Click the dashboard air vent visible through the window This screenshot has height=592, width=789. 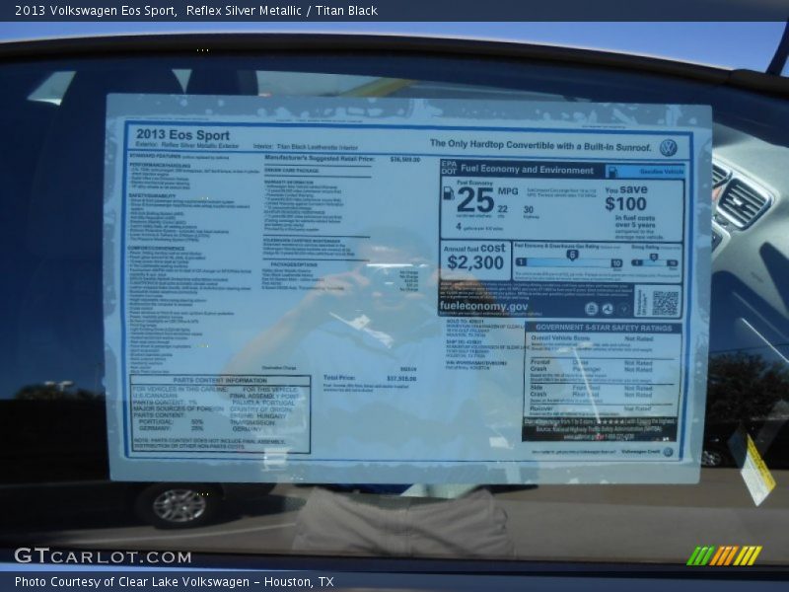[744, 201]
